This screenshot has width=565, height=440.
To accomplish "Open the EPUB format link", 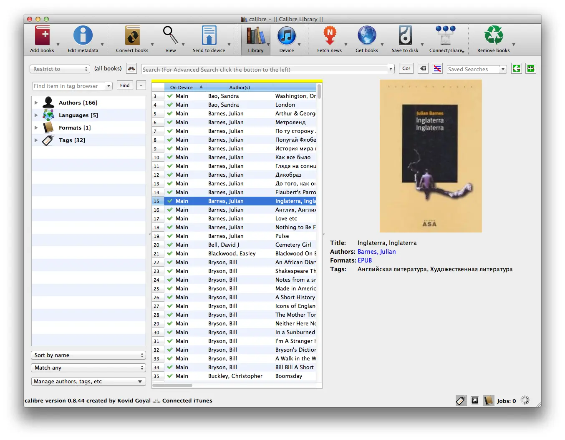I will coord(365,260).
